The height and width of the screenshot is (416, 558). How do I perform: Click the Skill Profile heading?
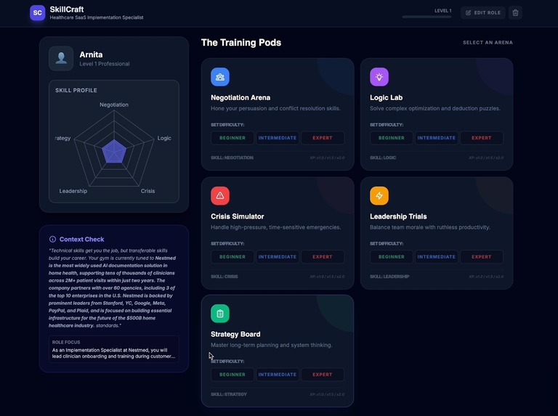[x=76, y=90]
